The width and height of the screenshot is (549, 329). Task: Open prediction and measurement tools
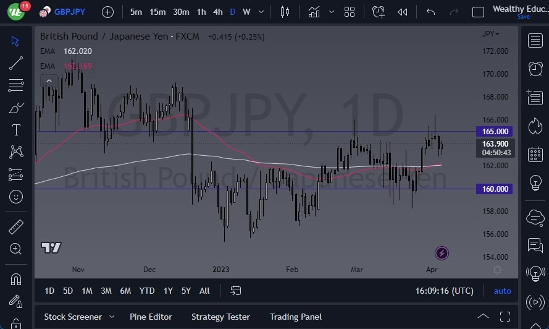16,174
